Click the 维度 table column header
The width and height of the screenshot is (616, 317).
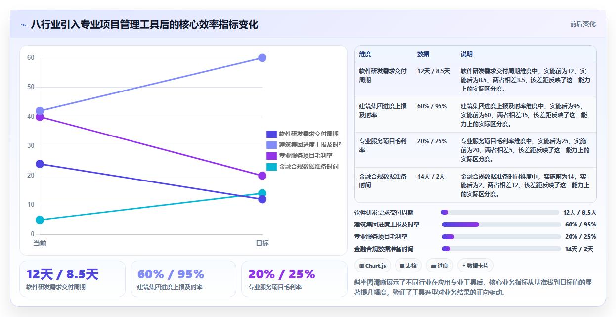[365, 54]
